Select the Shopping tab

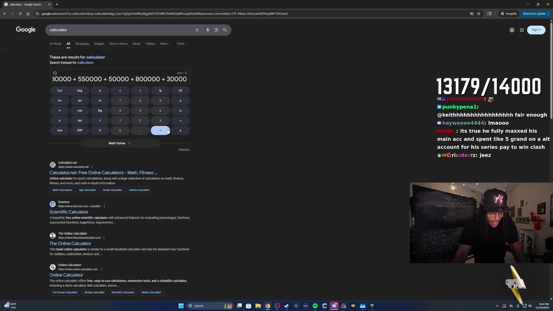tap(82, 44)
